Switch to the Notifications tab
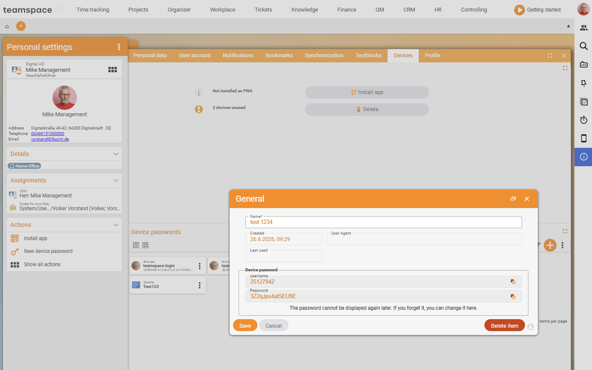This screenshot has width=592, height=370. 238,56
